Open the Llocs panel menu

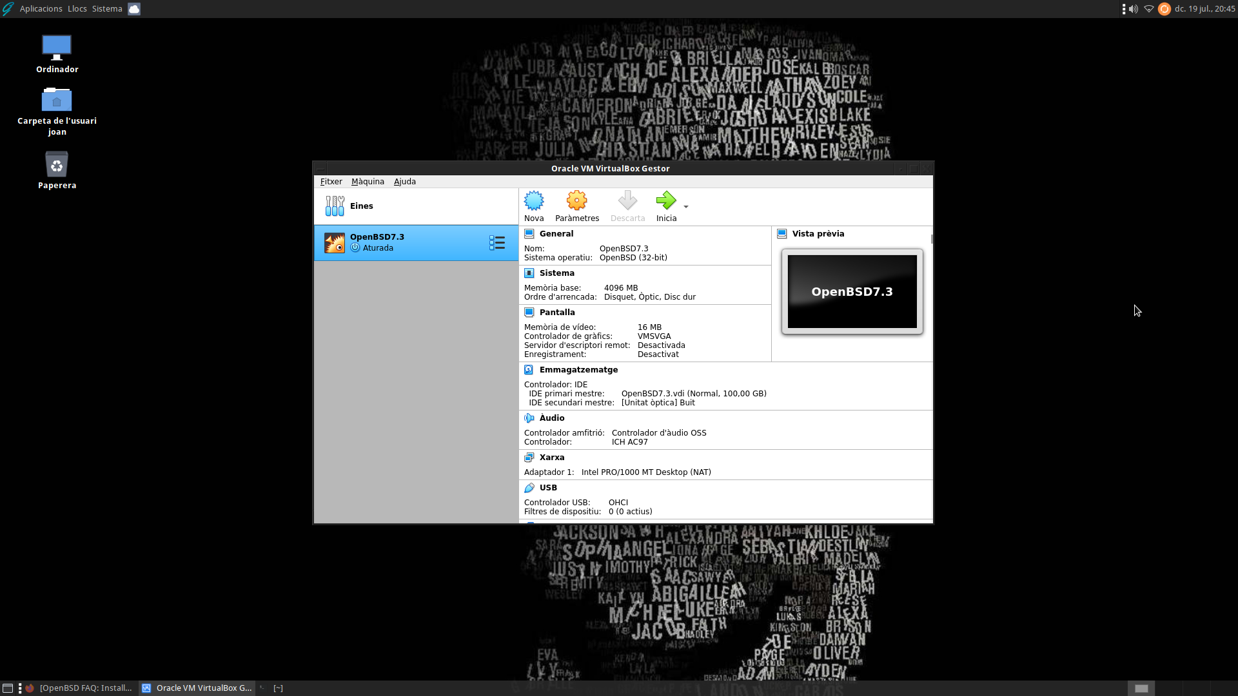click(77, 9)
